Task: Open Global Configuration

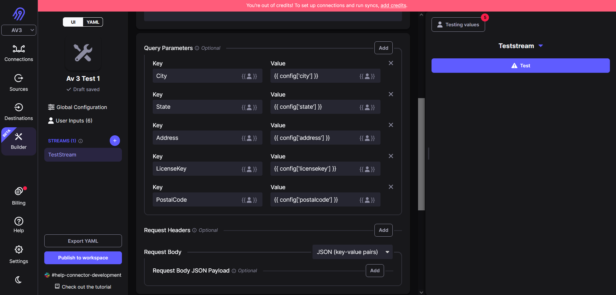Action: click(77, 107)
